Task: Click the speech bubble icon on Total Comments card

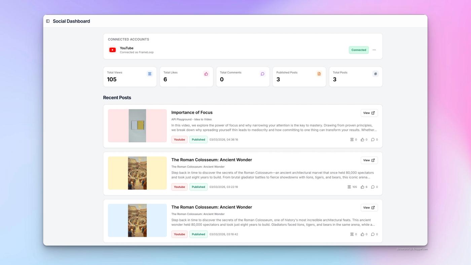Action: pos(262,74)
